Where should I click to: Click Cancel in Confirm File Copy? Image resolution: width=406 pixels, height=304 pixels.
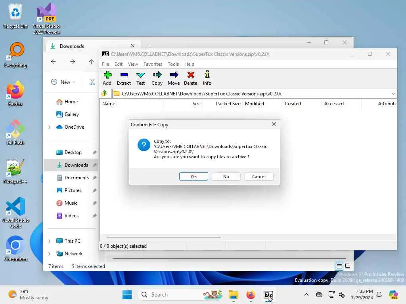point(259,176)
